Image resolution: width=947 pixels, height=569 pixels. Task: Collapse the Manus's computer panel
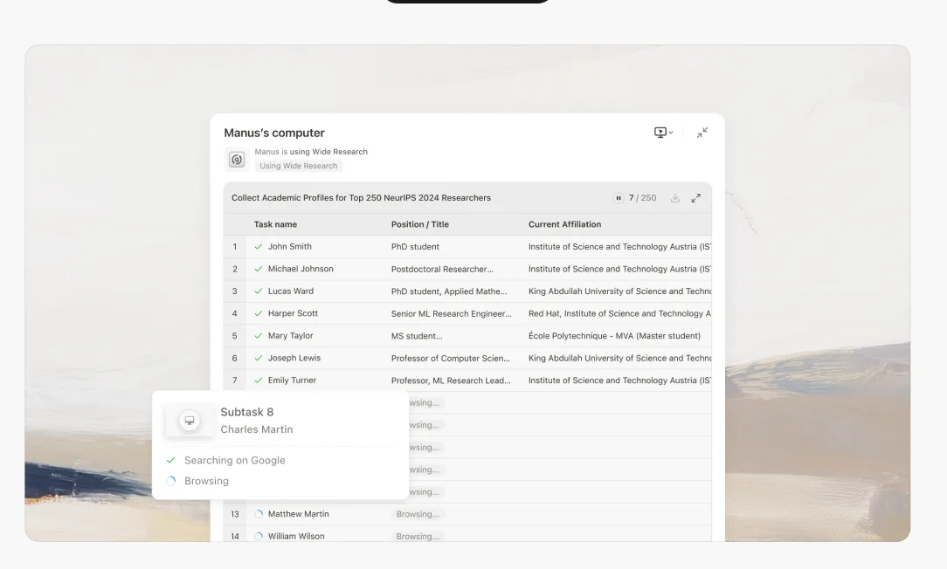[702, 133]
